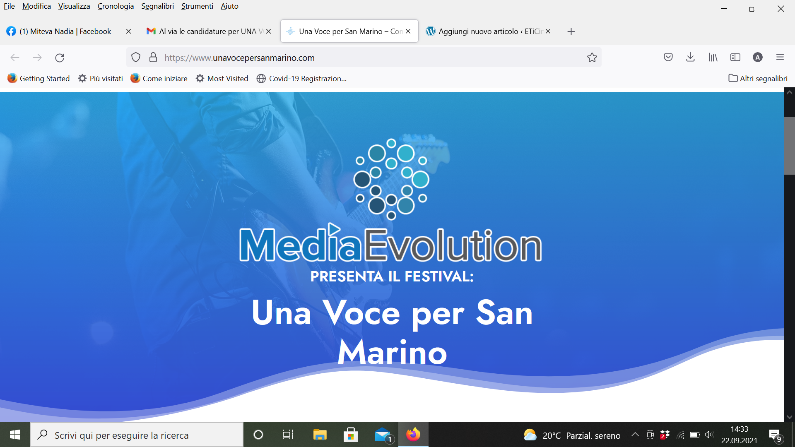795x447 pixels.
Task: Click the scrollbar up arrow
Action: (x=790, y=93)
